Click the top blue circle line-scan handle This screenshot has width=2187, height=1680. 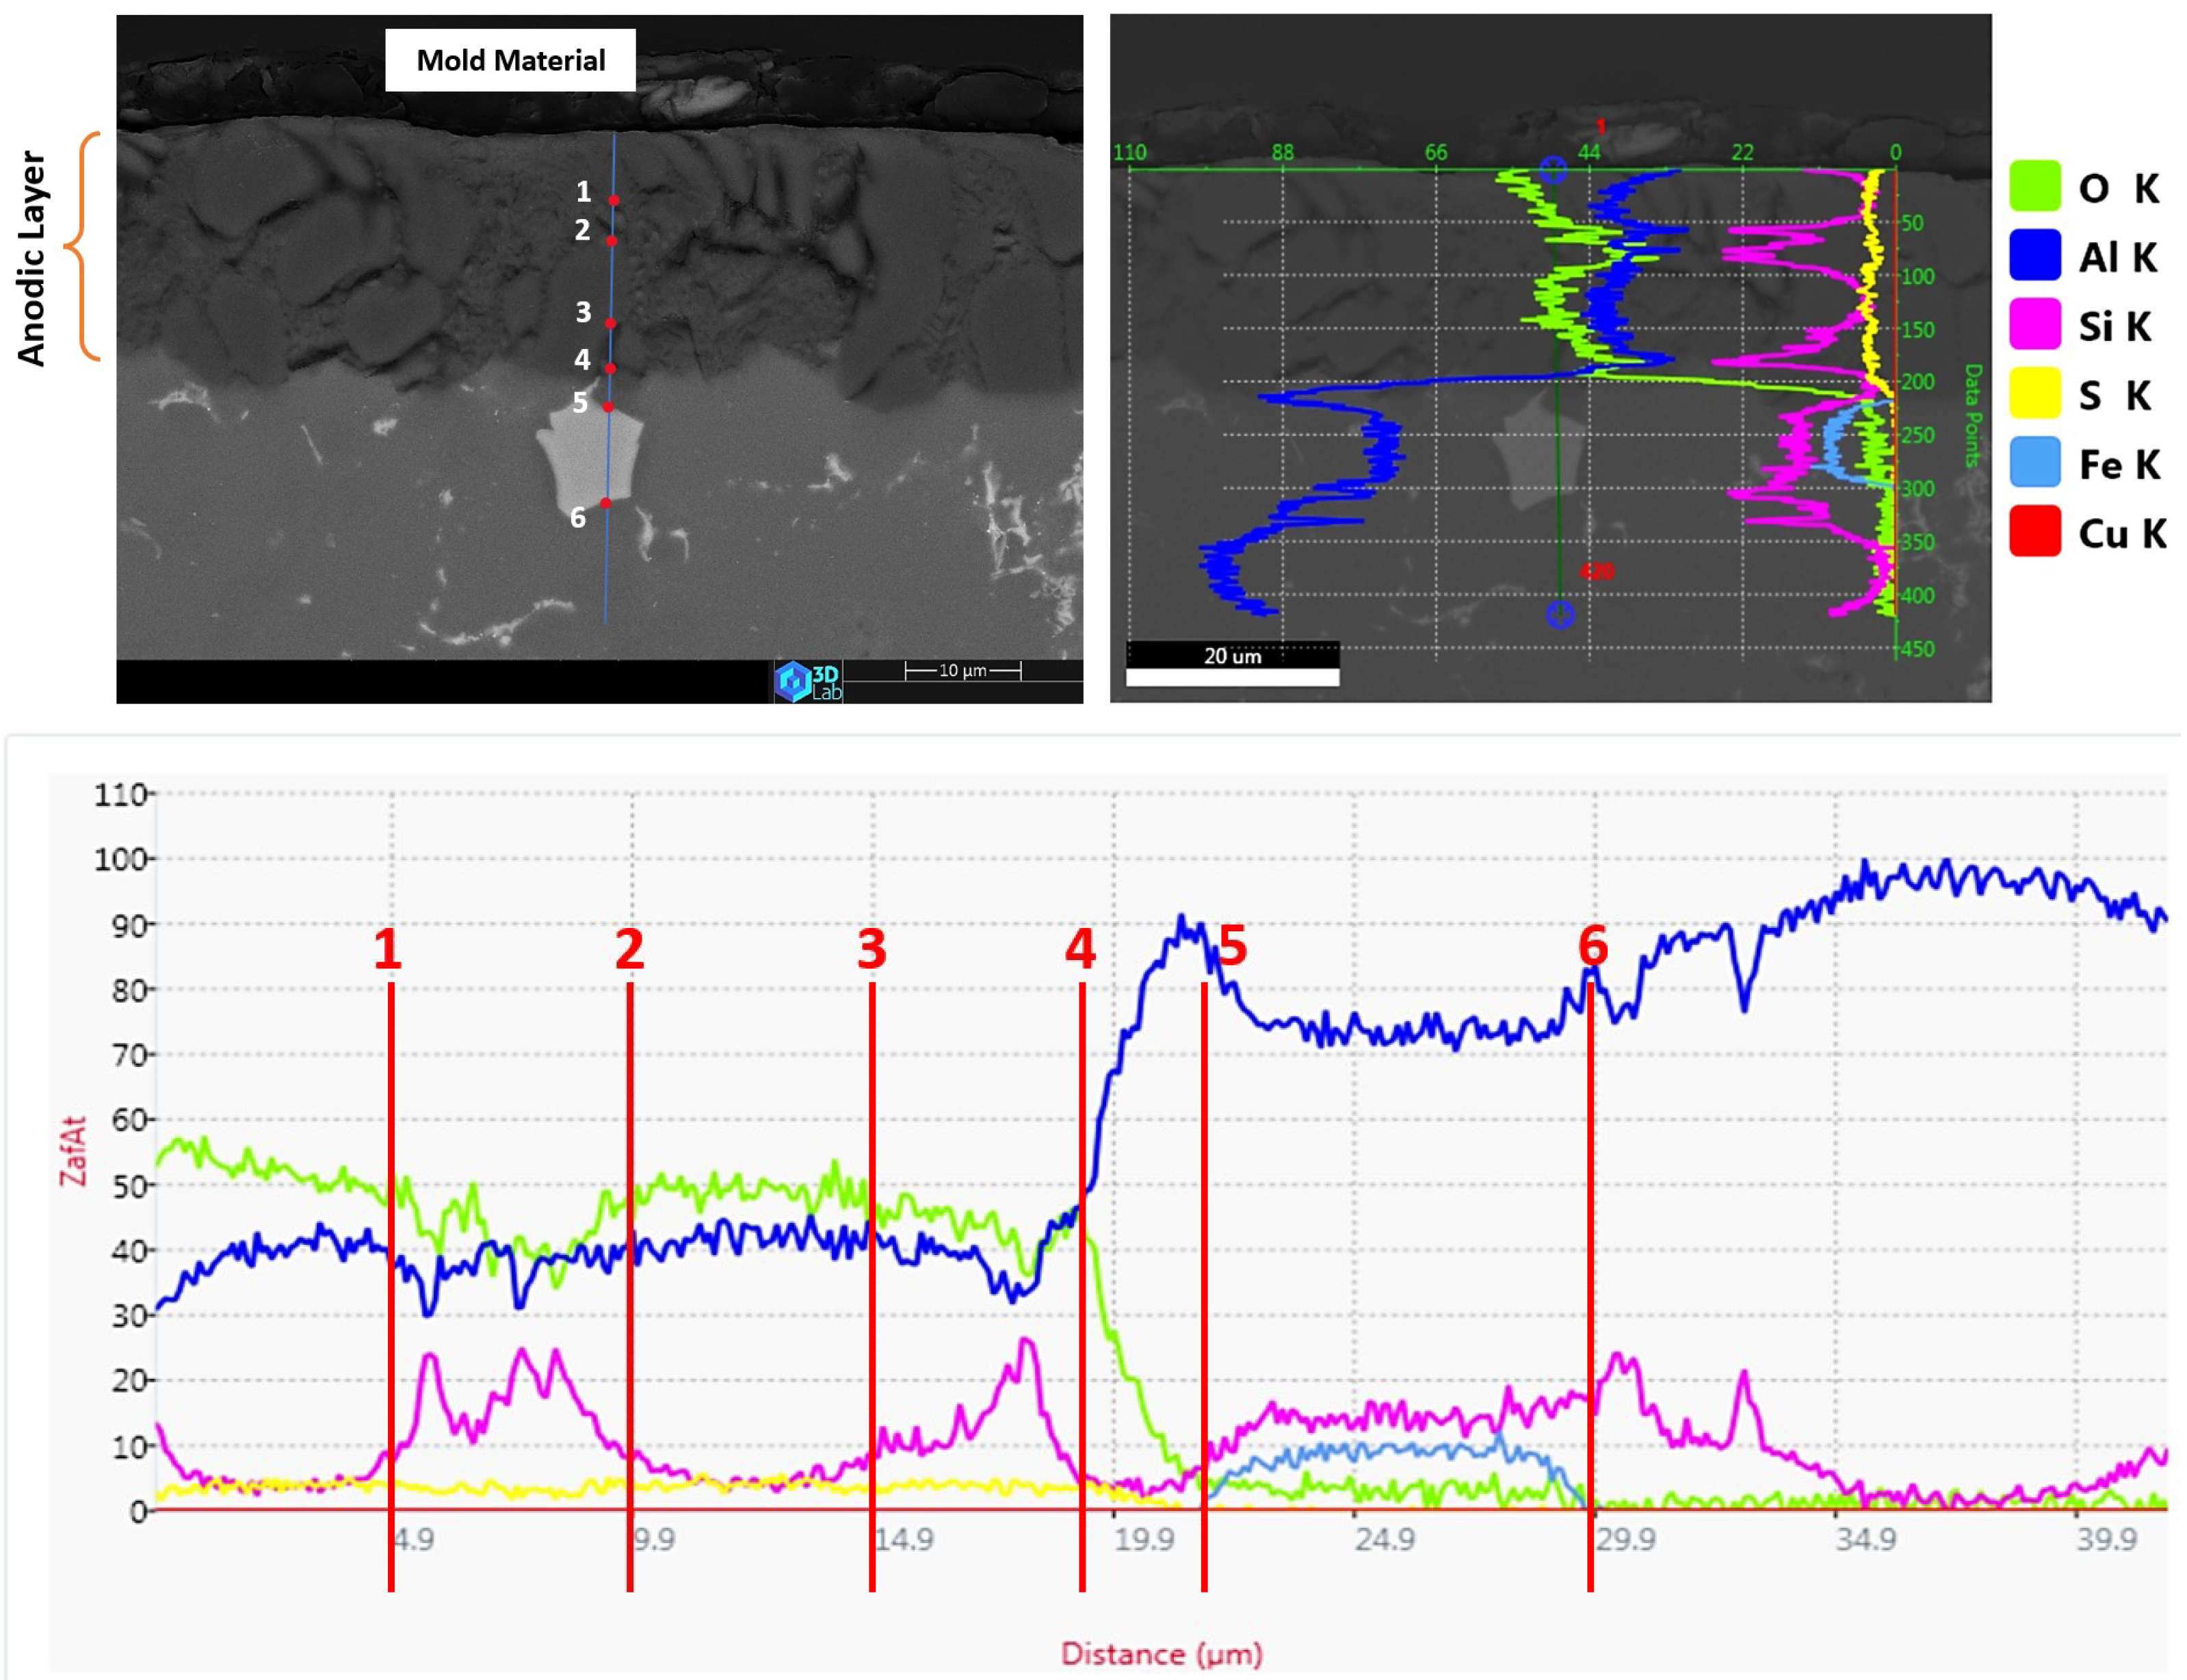coord(1552,170)
